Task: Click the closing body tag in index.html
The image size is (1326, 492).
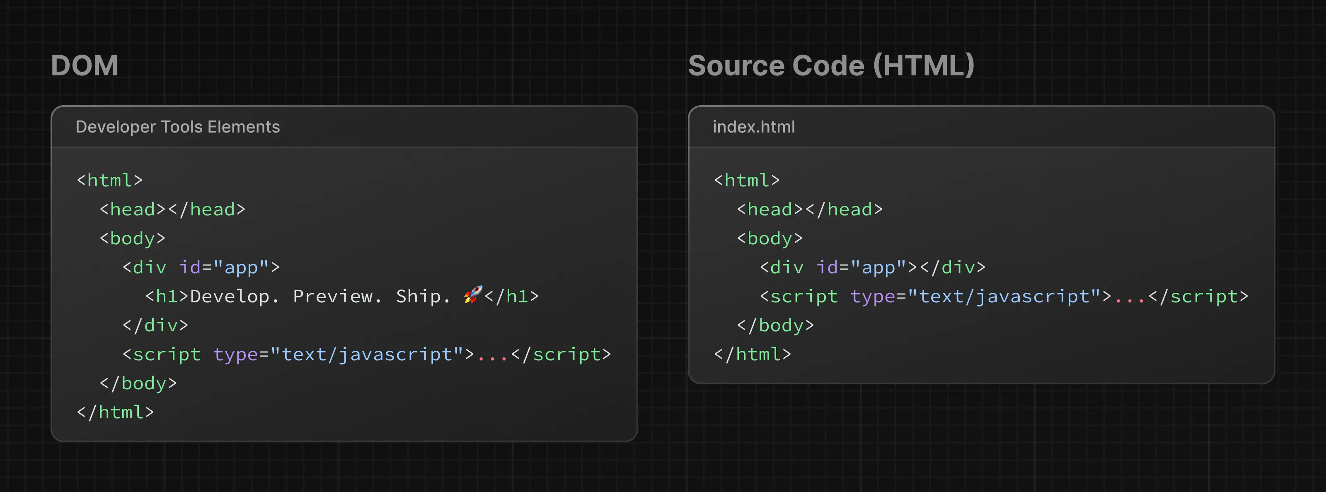Action: (x=775, y=325)
